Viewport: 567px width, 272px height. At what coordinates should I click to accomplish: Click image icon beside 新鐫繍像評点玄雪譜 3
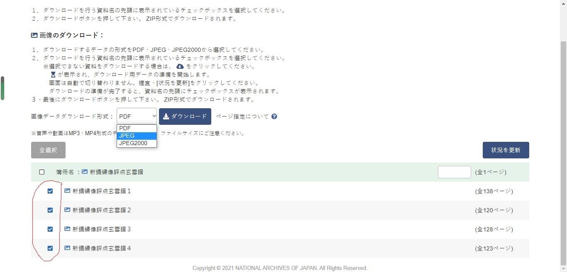click(67, 229)
